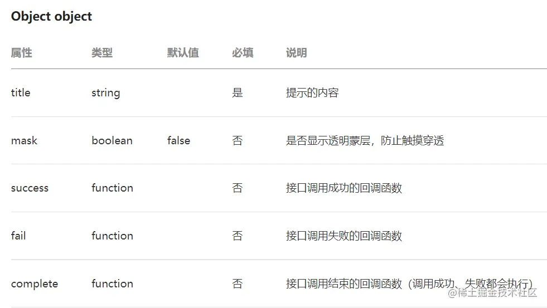Image resolution: width=547 pixels, height=308 pixels.
Task: Select the 'mask' property cell
Action: [x=24, y=140]
